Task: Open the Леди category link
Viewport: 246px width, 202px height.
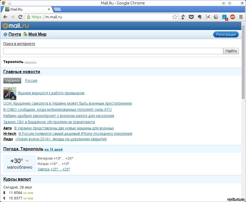Action: tap(8, 139)
